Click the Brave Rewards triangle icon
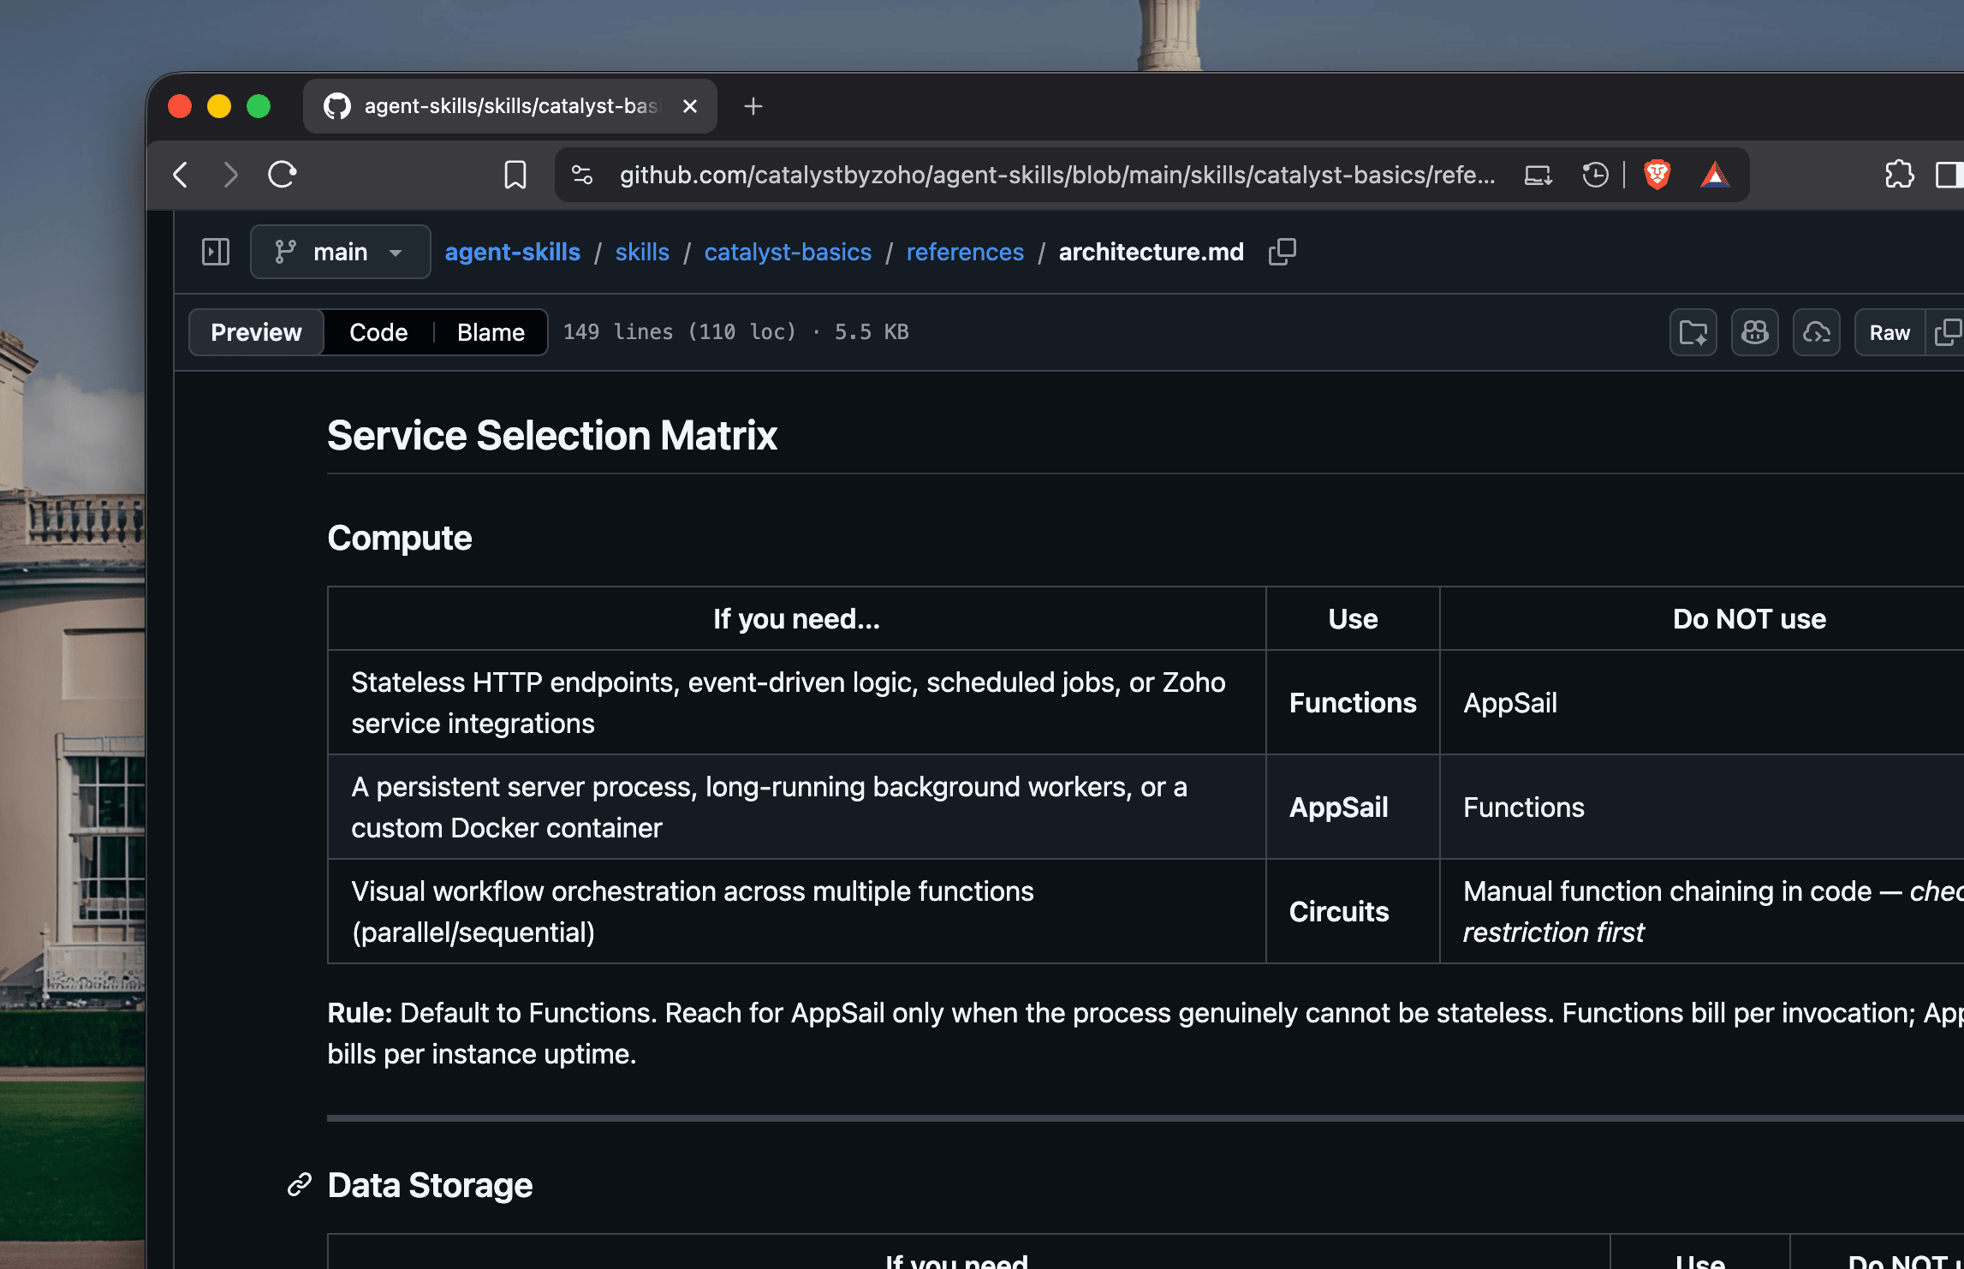Image resolution: width=1964 pixels, height=1269 pixels. 1715,175
